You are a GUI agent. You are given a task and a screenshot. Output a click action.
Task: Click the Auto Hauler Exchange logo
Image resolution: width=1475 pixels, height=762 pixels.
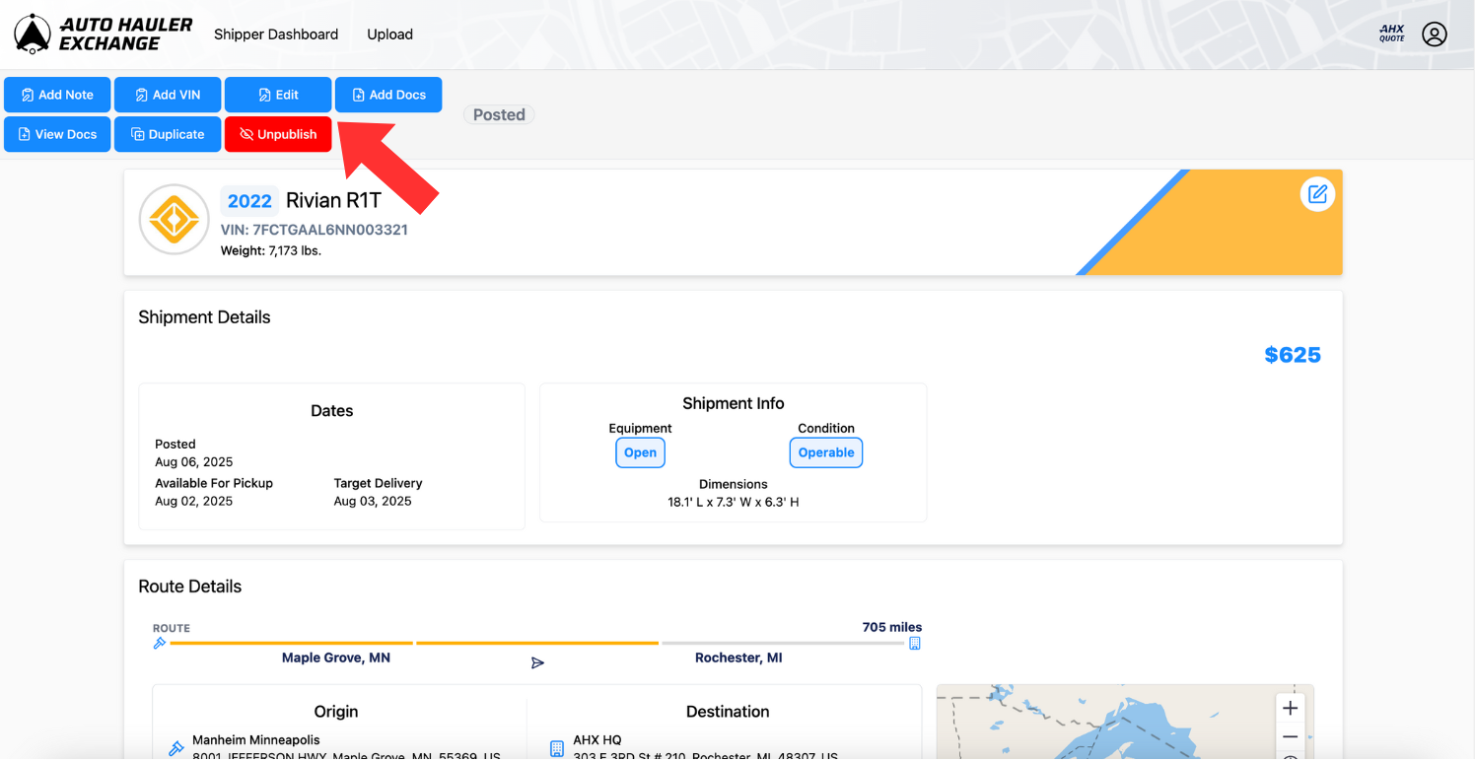[x=104, y=35]
